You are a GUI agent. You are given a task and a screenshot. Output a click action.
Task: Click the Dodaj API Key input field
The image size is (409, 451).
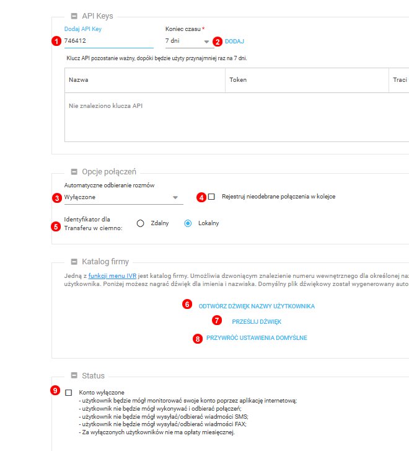(108, 41)
